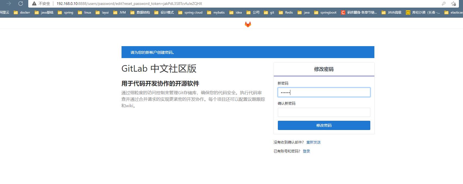
Task: Click the browser address bar URL
Action: click(129, 4)
